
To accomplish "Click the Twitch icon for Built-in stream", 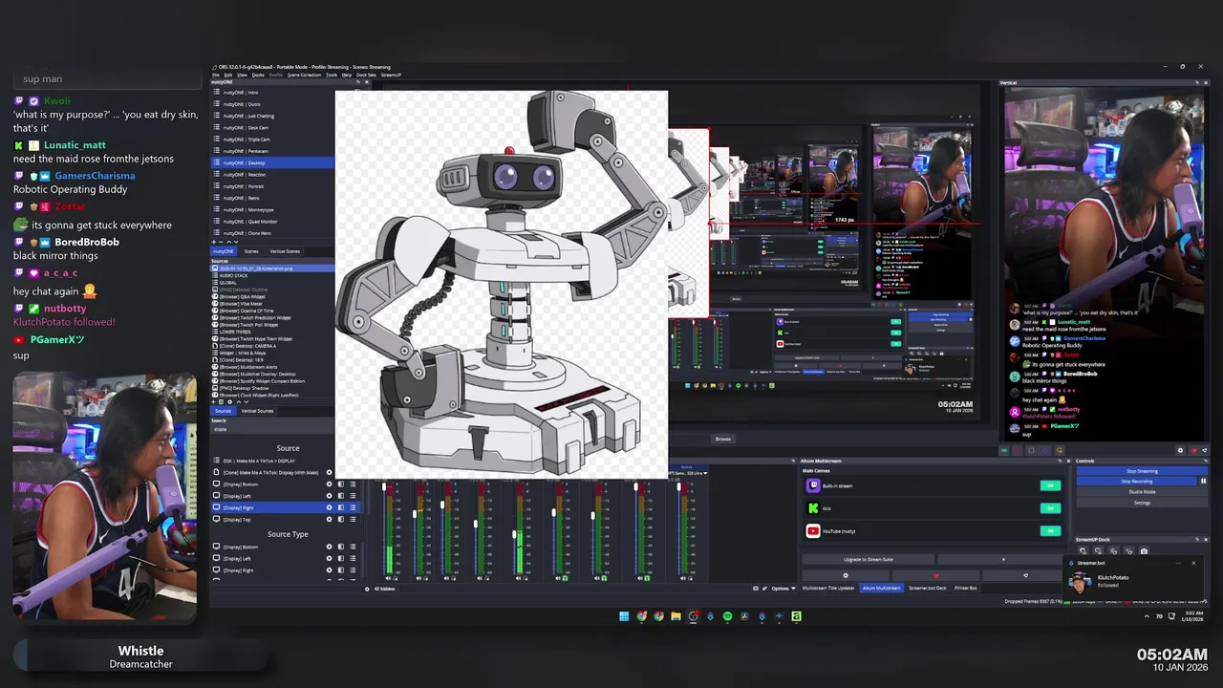I will (813, 485).
